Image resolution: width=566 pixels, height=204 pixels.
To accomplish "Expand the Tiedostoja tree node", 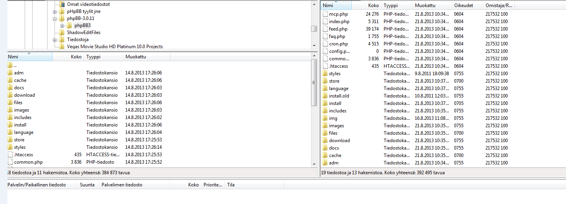I will click(x=55, y=40).
